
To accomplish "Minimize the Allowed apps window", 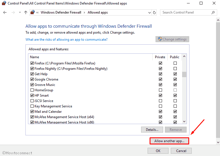I will pos(188,3).
